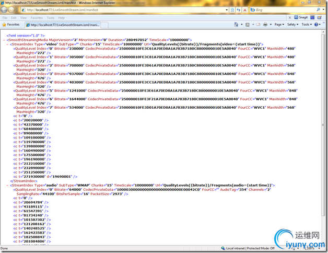Image resolution: width=328 pixels, height=253 pixels.
Task: Open the dropdown arrow next to Print icon
Action: tap(271, 25)
